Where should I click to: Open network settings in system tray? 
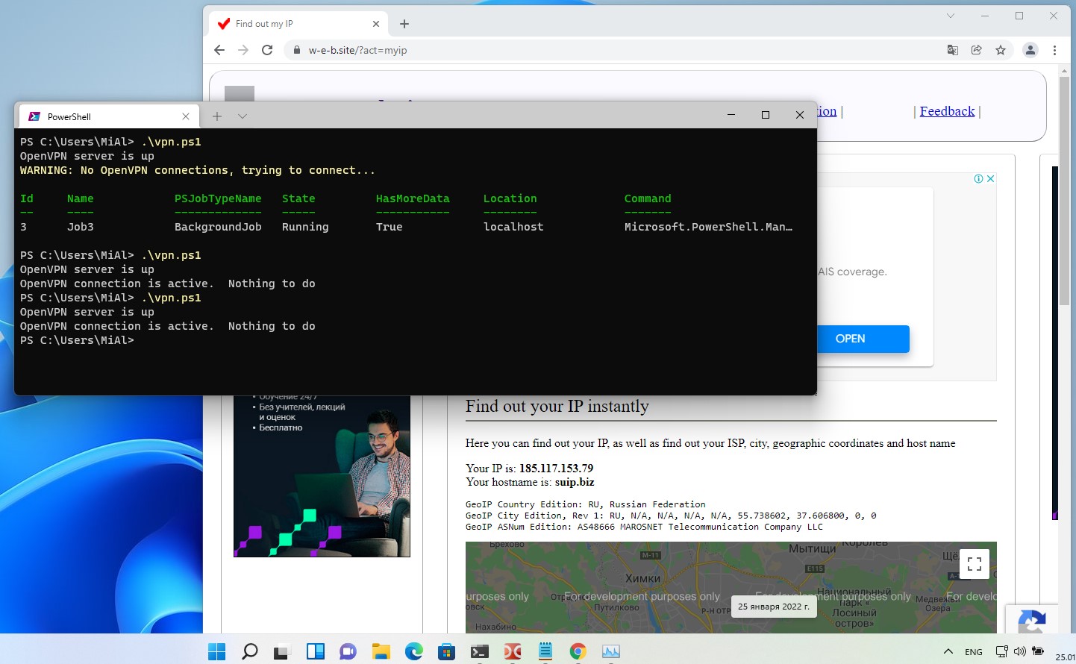pos(1001,651)
